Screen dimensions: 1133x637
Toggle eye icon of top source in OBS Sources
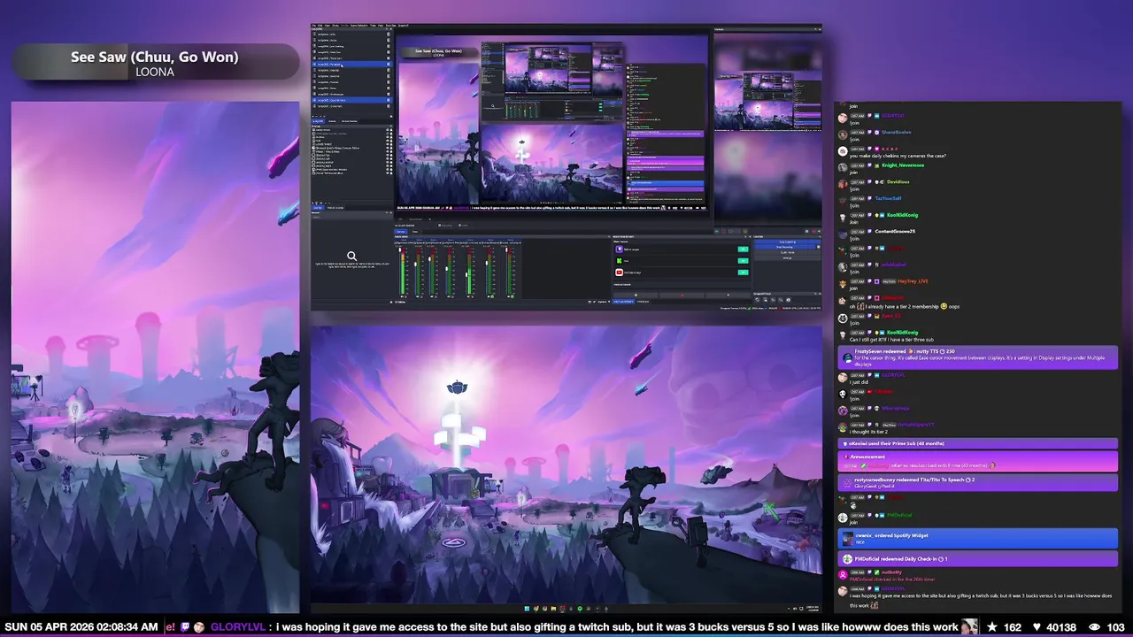pos(388,129)
